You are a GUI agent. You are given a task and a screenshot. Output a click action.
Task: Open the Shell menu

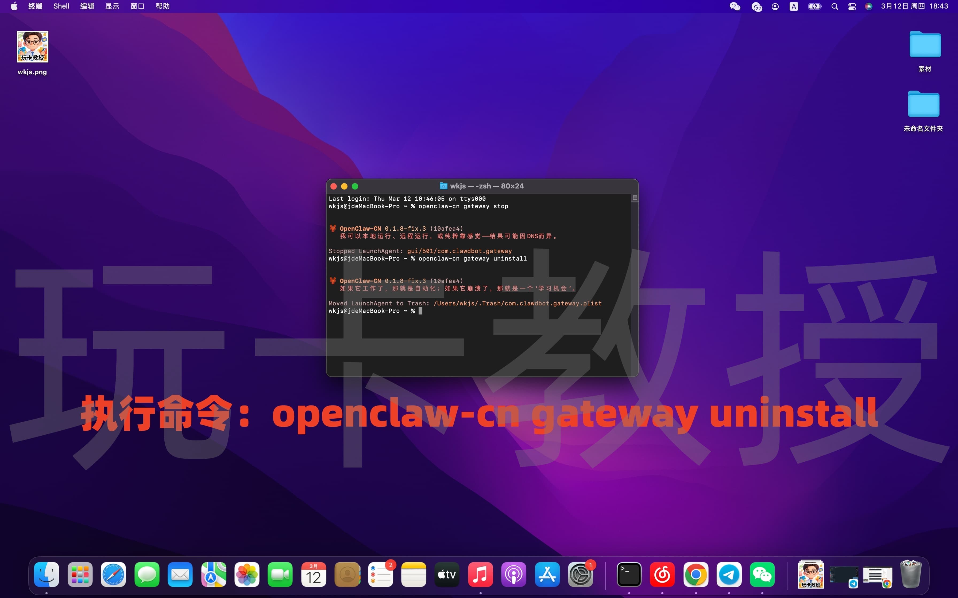pos(61,6)
